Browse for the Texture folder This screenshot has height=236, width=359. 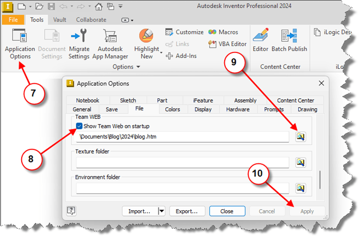[x=300, y=162]
